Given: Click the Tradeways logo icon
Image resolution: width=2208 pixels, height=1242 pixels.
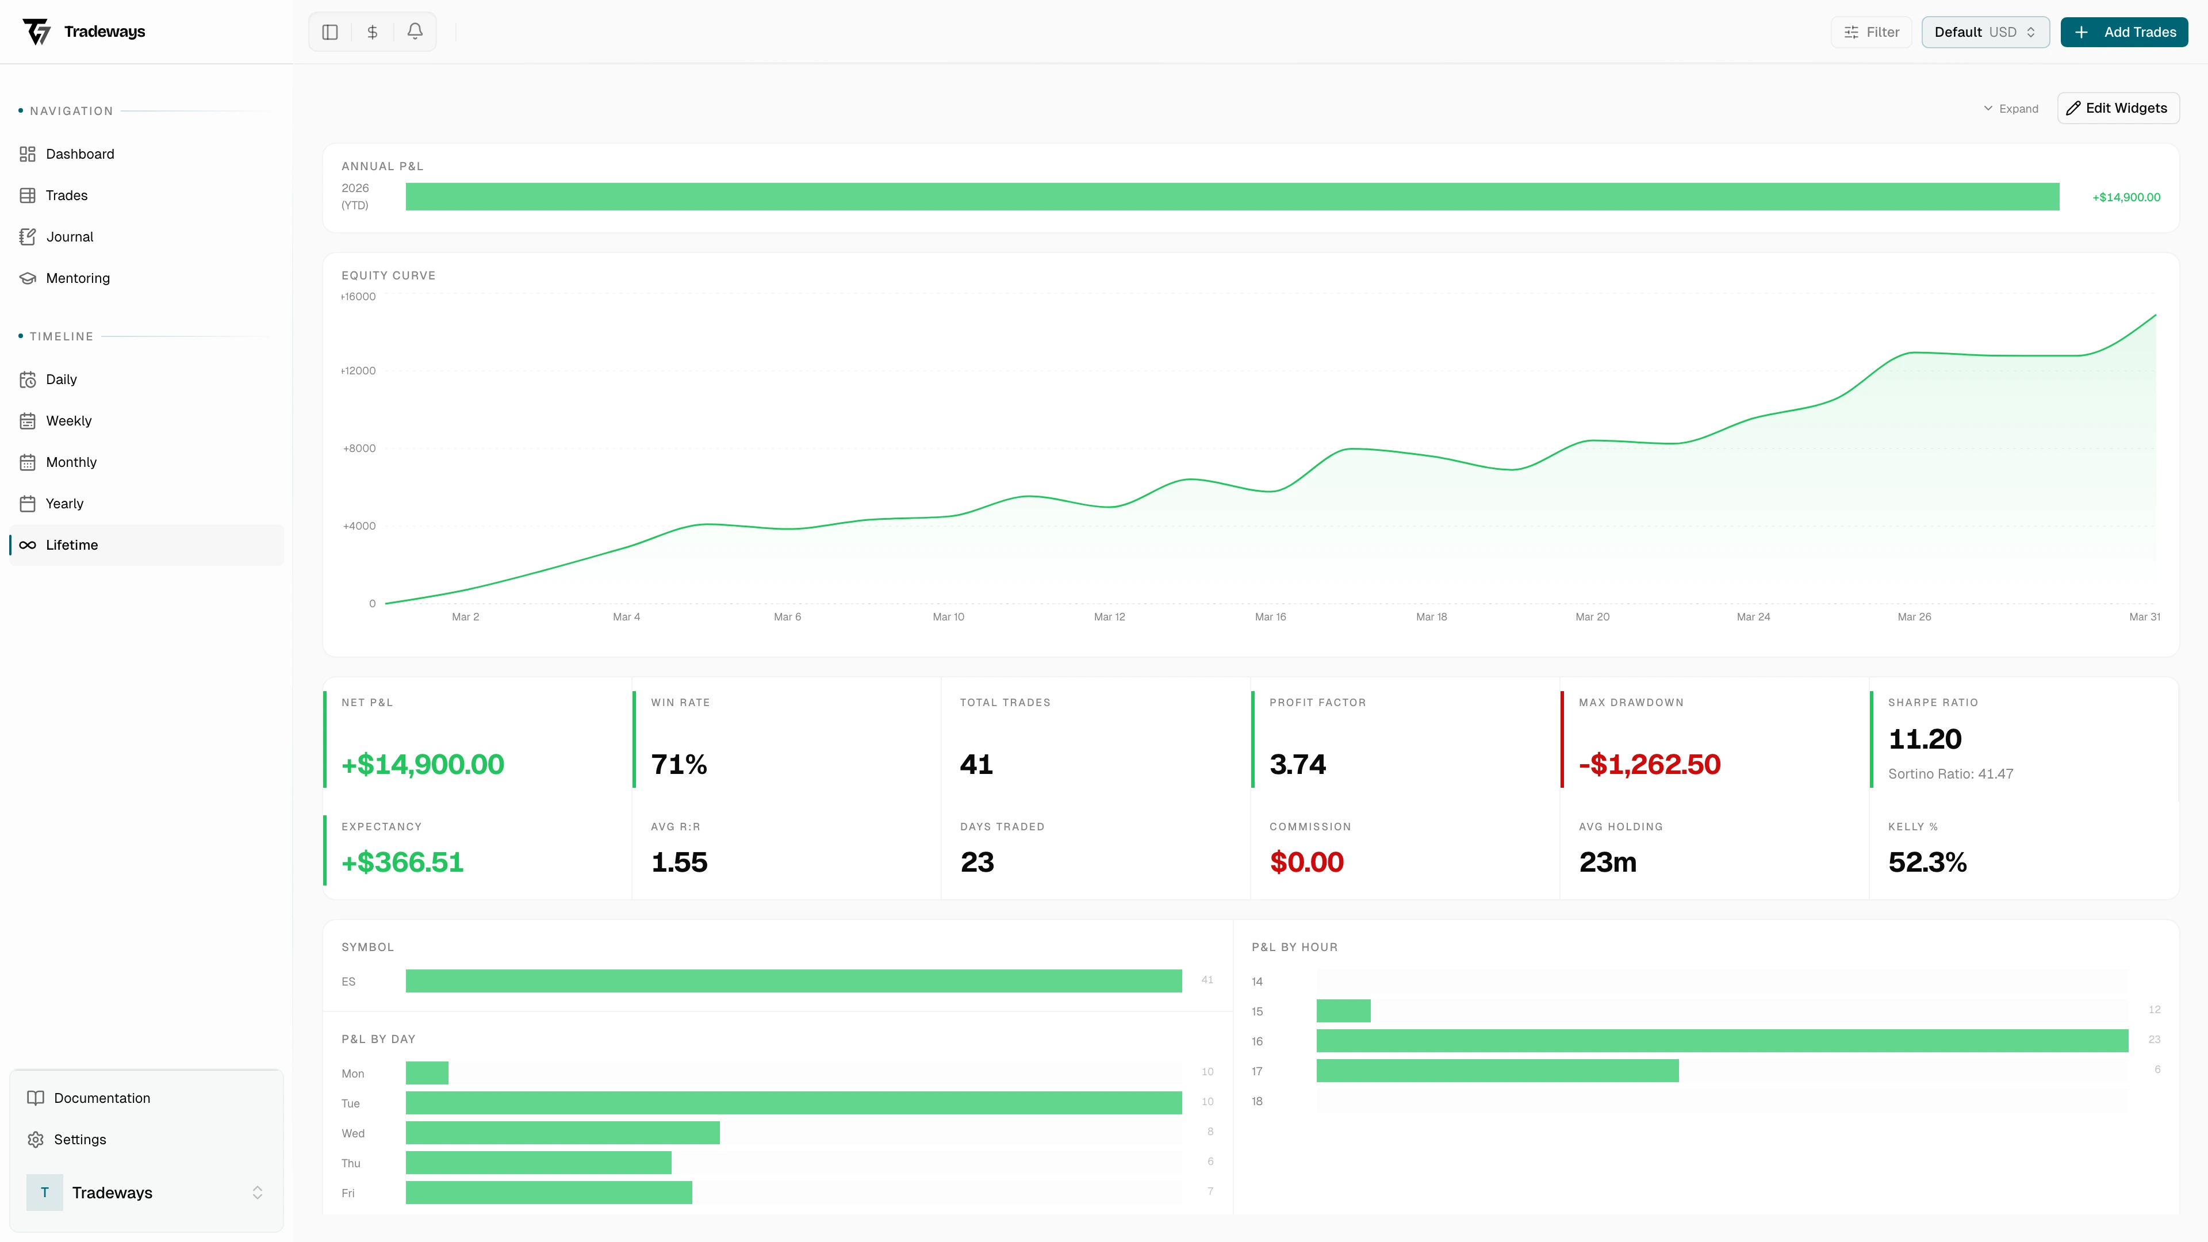Looking at the screenshot, I should (37, 32).
